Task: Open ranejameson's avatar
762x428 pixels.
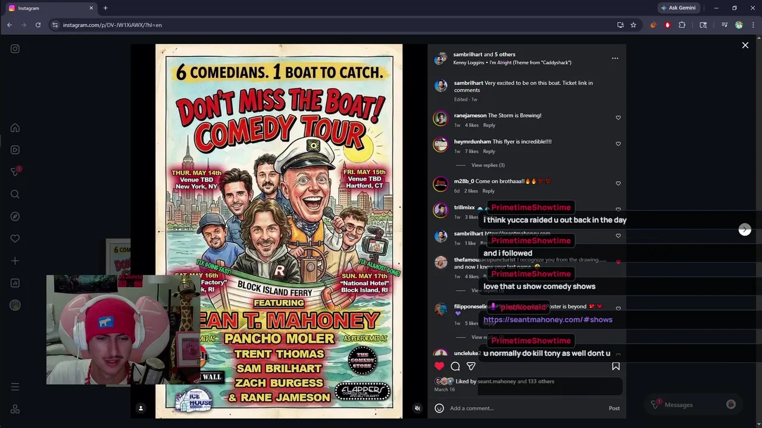Action: point(441,118)
